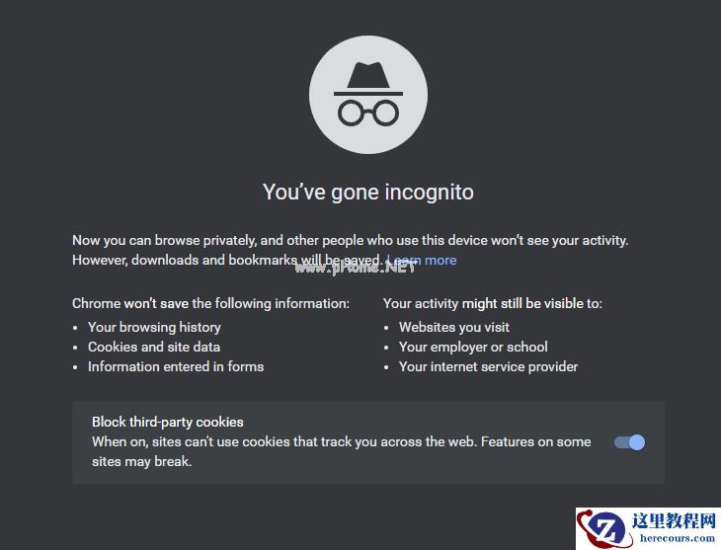The width and height of the screenshot is (721, 550).
Task: Click "Your activity might still be visible to" heading
Action: [492, 303]
